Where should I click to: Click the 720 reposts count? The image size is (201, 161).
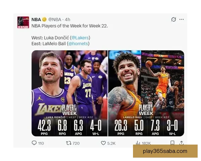[76, 143]
